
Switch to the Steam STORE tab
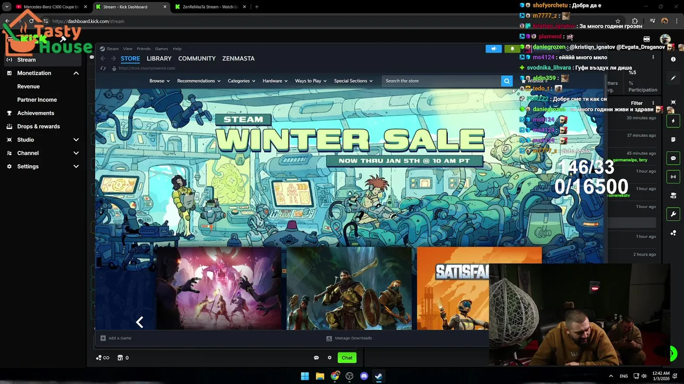coord(130,59)
